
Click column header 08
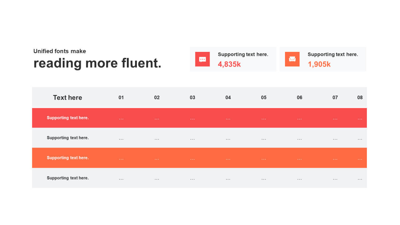pos(360,97)
